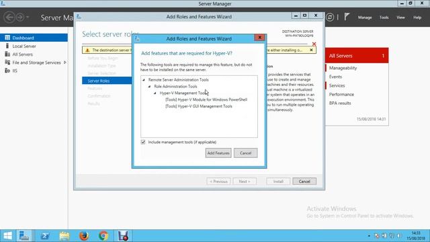Close the Hyper-V features dialog with X
Screen dimensions: 430x242
pos(260,38)
